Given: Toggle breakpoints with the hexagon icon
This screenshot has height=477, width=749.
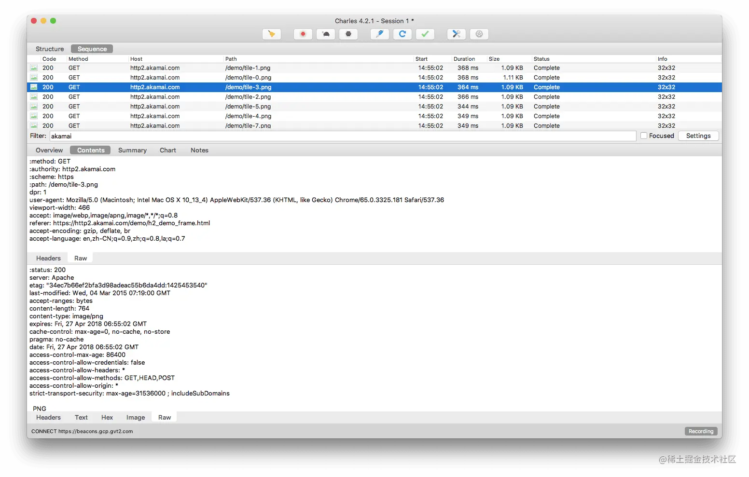Looking at the screenshot, I should 348,34.
